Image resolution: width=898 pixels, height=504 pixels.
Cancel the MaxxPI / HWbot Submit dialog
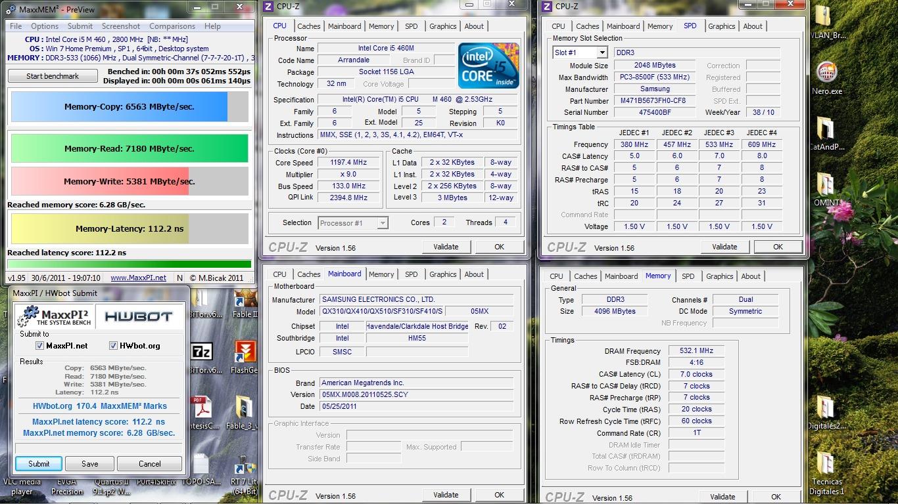(150, 463)
